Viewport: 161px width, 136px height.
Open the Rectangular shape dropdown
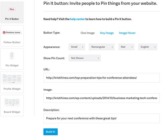click(x=102, y=47)
